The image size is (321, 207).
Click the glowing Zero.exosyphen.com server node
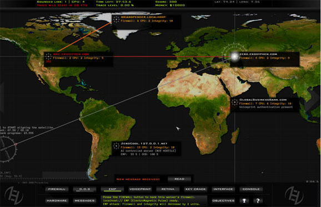234,56
